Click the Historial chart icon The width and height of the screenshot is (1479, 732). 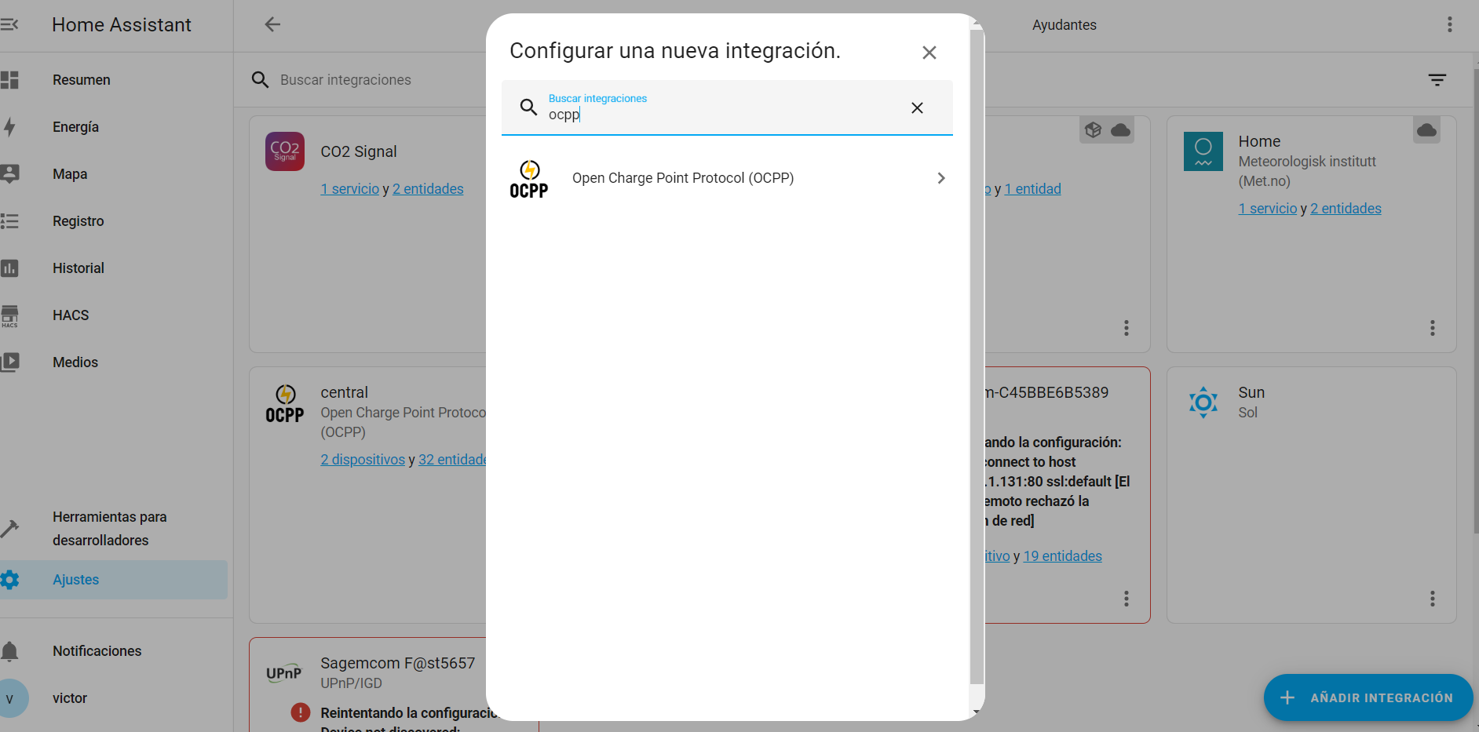point(9,268)
